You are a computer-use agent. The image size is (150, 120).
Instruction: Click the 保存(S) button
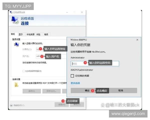[32, 91]
